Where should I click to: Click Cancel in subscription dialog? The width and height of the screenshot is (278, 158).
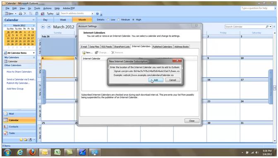tap(173, 80)
